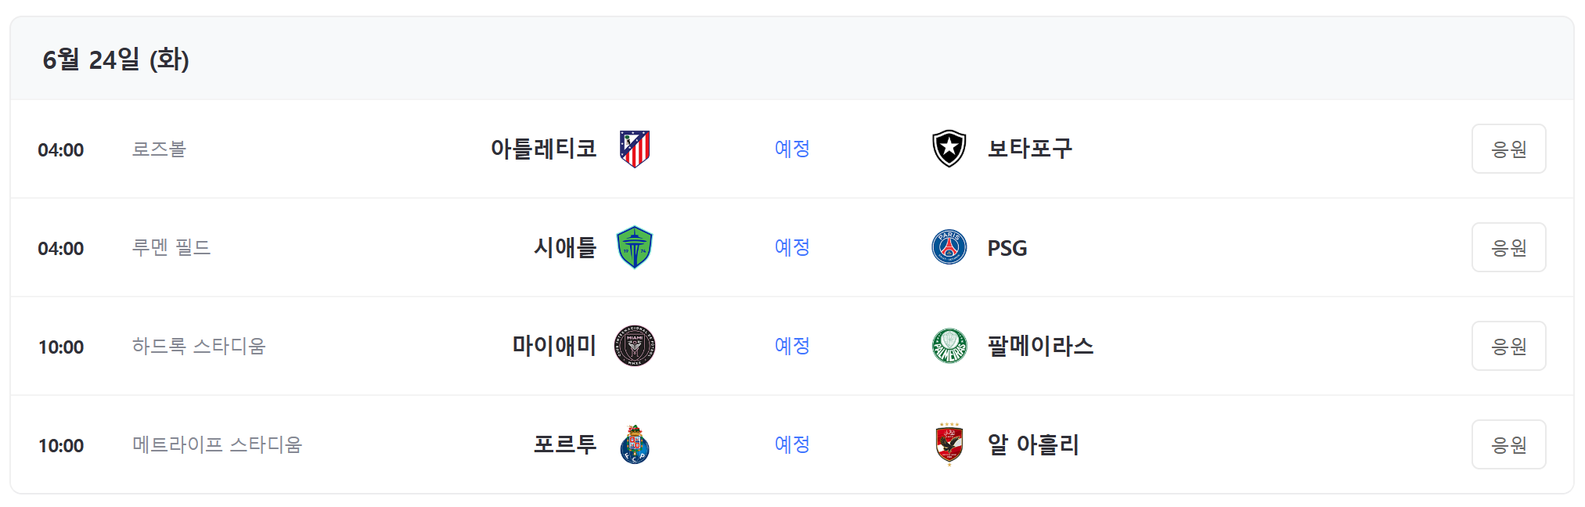
Task: Open the 예정 status of Atlético vs Botafogo
Action: 791,149
